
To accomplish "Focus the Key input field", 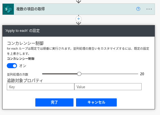I will click(x=40, y=87).
